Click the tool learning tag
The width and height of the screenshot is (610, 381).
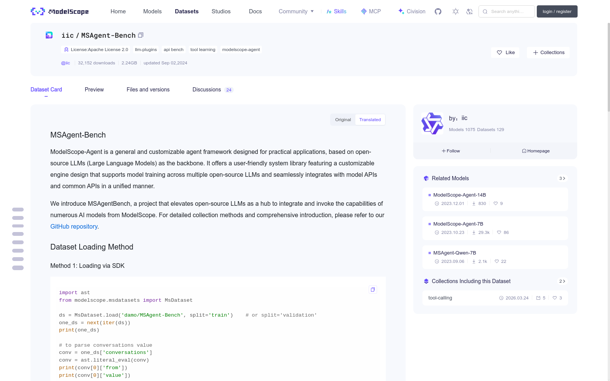(203, 50)
